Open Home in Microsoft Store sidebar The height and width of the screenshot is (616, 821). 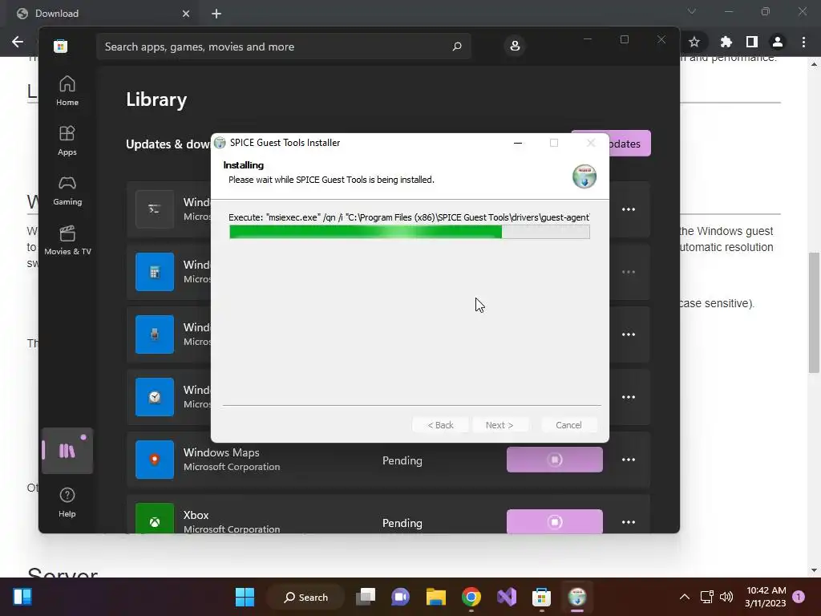point(67,91)
